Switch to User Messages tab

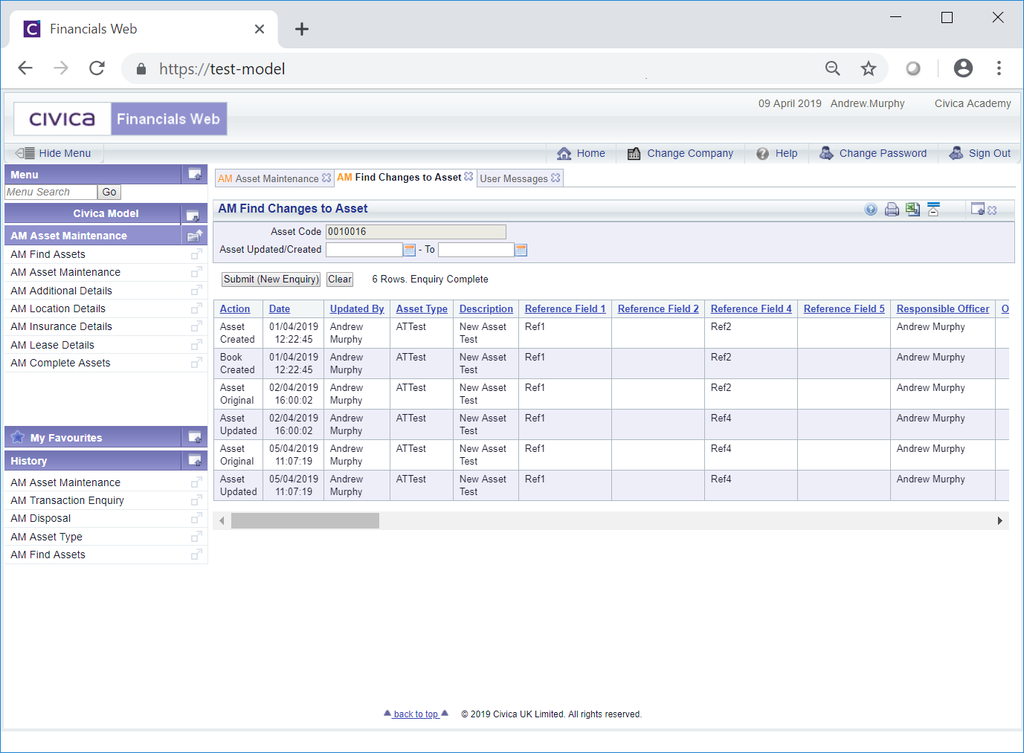click(x=514, y=178)
